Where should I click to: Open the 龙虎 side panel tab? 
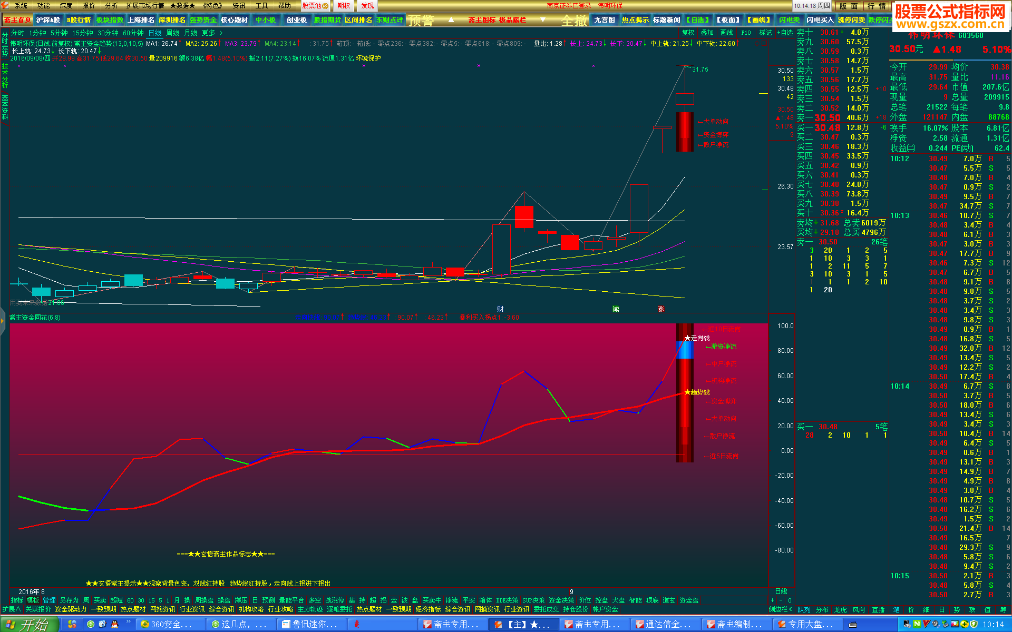(x=840, y=610)
